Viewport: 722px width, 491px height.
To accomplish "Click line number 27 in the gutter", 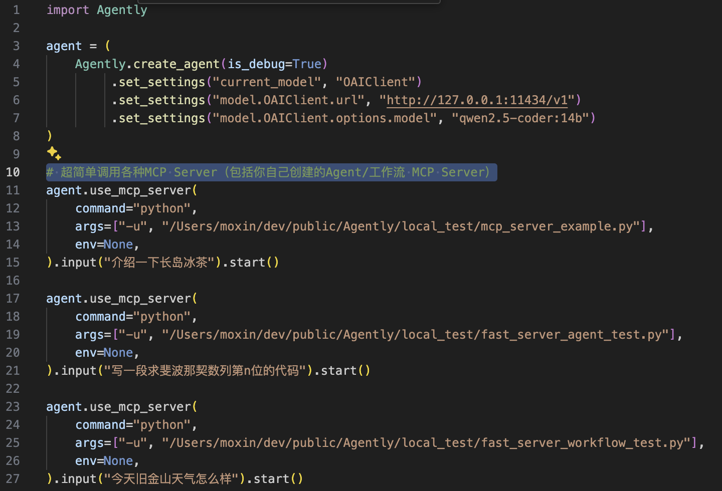I will pos(13,479).
